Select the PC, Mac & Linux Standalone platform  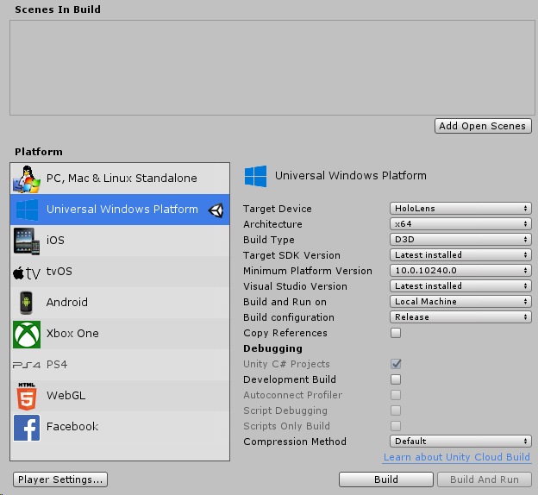tap(120, 179)
